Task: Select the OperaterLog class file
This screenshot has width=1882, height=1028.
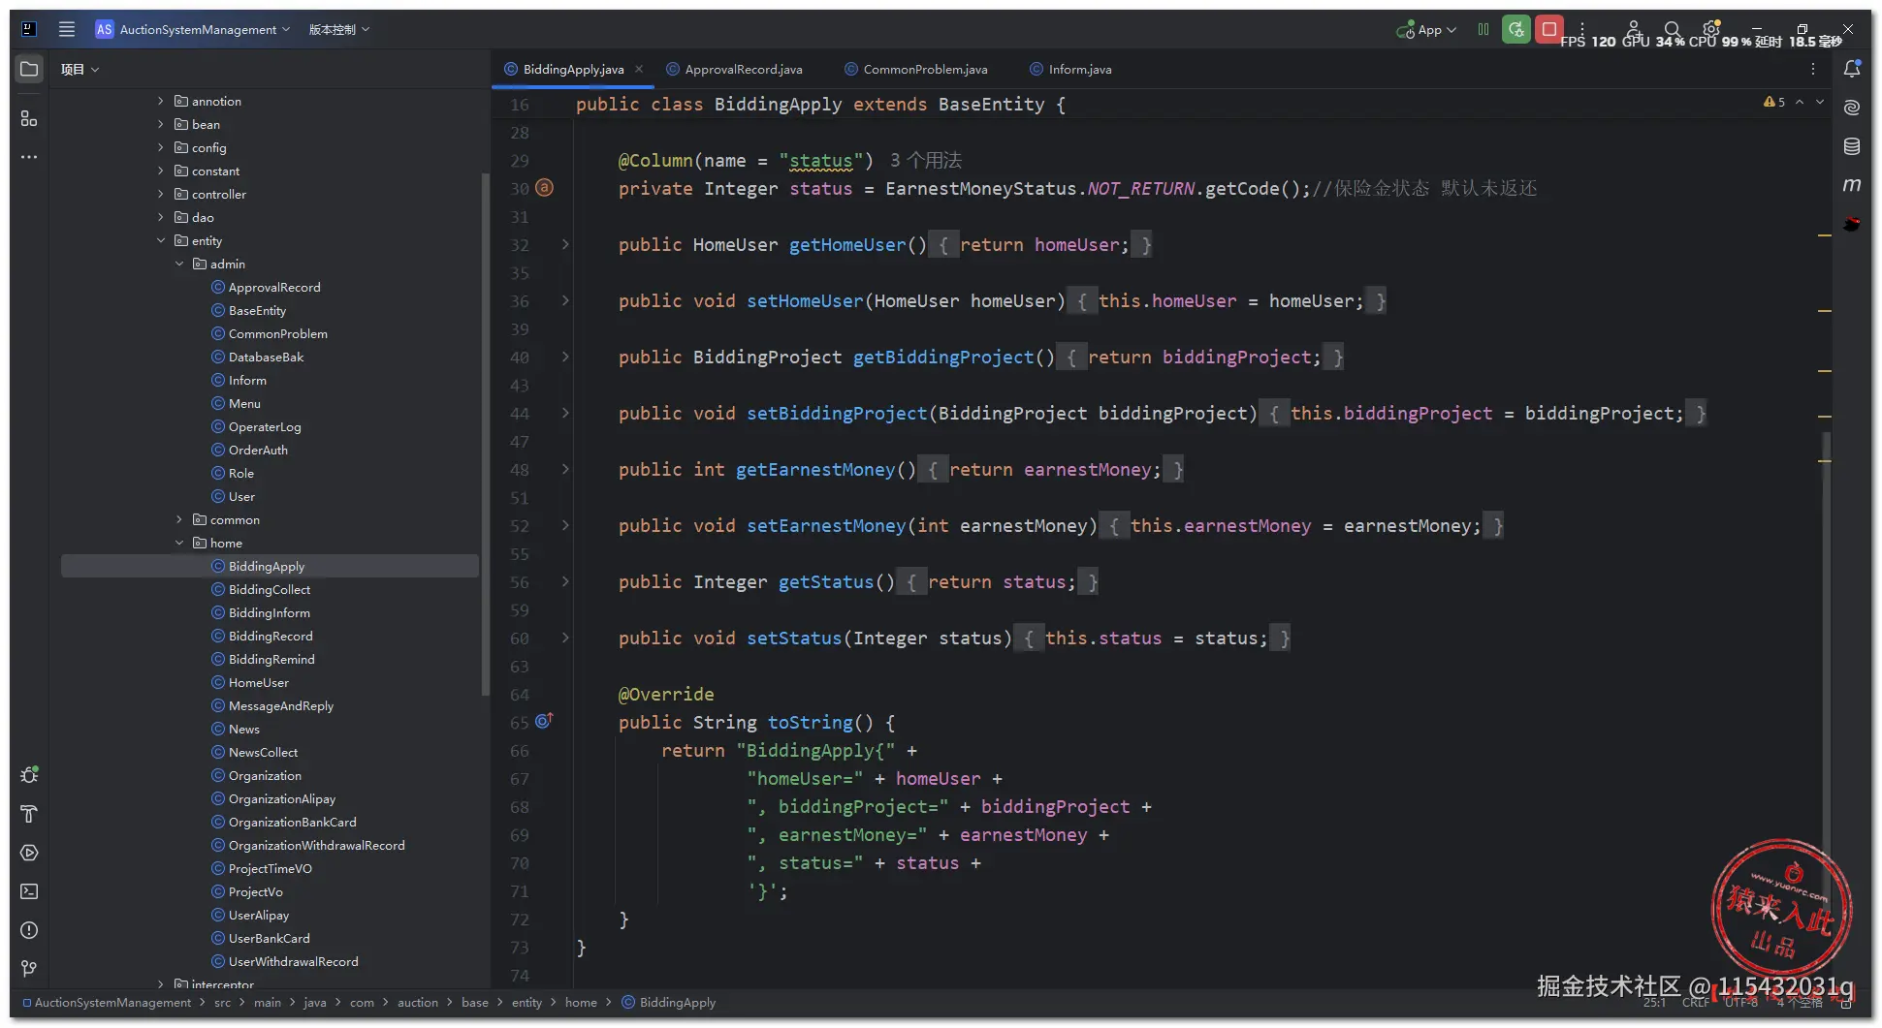Action: click(x=265, y=426)
